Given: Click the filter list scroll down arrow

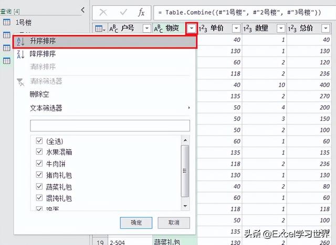Looking at the screenshot, I should pyautogui.click(x=185, y=206).
